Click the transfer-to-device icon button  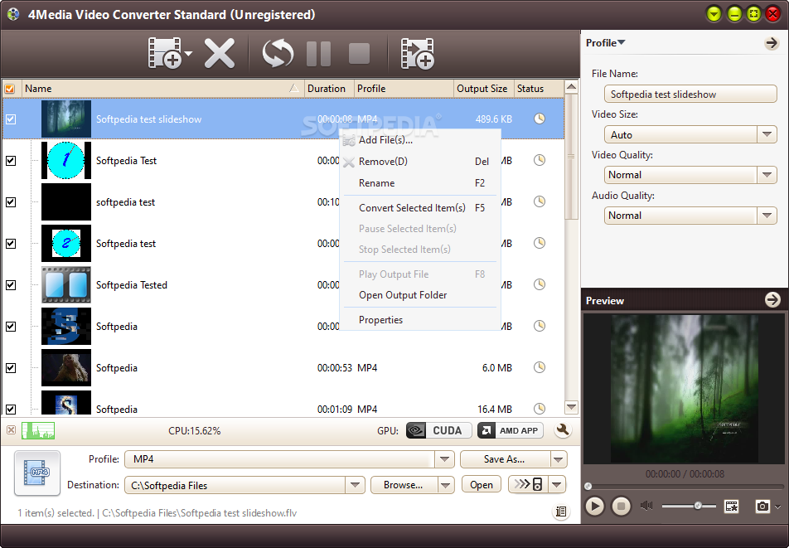pos(529,485)
